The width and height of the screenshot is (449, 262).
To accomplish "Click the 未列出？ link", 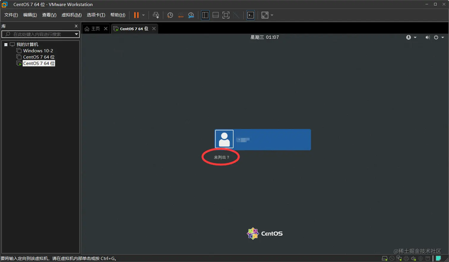I will point(222,157).
